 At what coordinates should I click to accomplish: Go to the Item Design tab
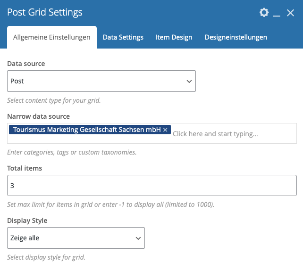pyautogui.click(x=174, y=37)
